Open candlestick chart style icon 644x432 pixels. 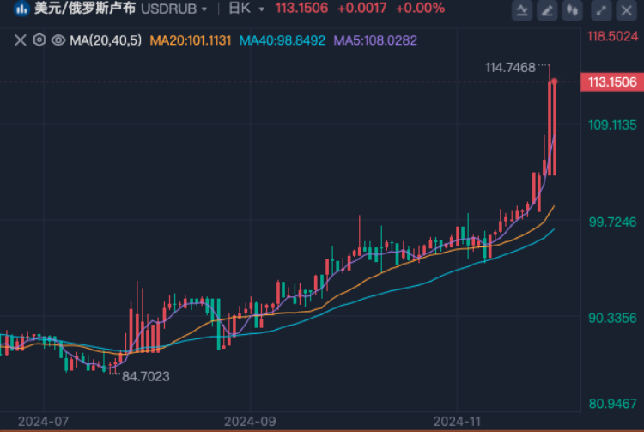click(x=572, y=9)
